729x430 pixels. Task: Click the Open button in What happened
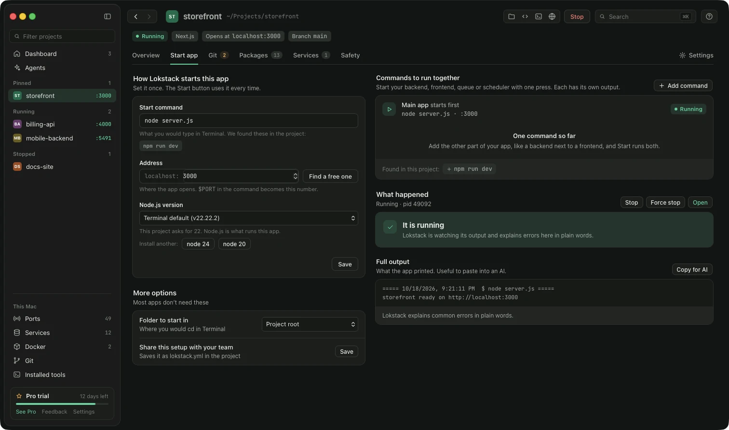coord(700,202)
